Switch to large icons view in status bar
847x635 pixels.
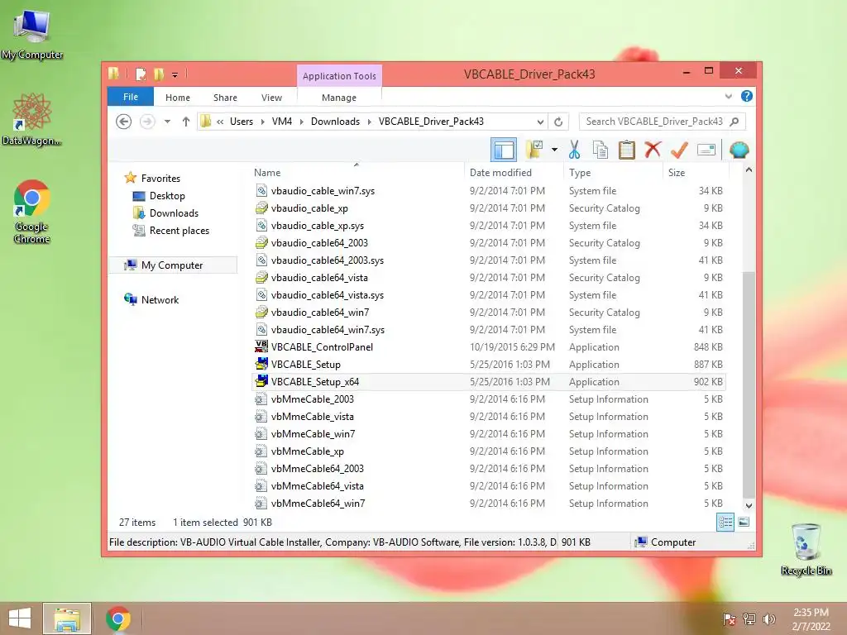point(744,522)
